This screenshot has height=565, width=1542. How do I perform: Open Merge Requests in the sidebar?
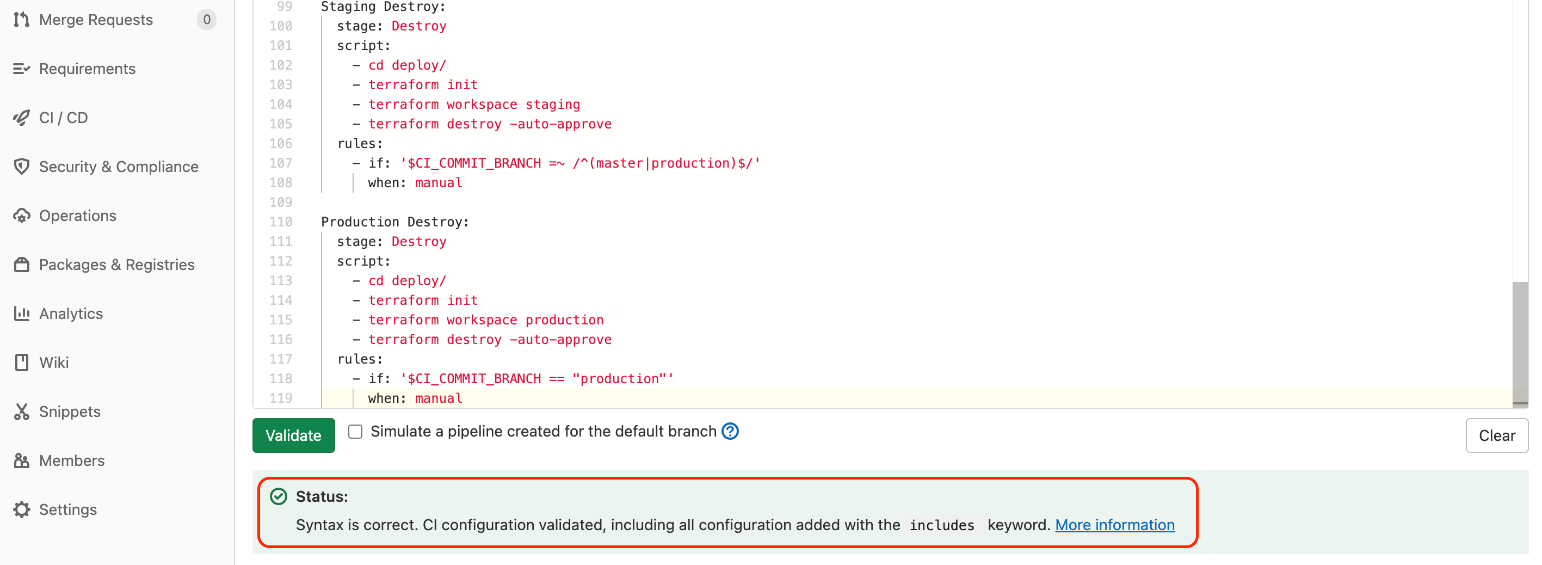pos(96,20)
